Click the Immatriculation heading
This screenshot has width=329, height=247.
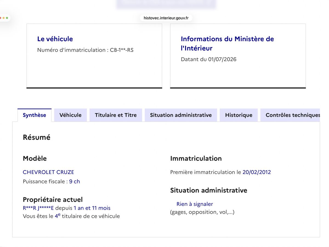196,158
